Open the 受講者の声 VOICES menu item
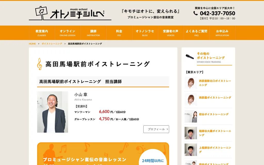This screenshot has height=165, width=264. point(171,33)
